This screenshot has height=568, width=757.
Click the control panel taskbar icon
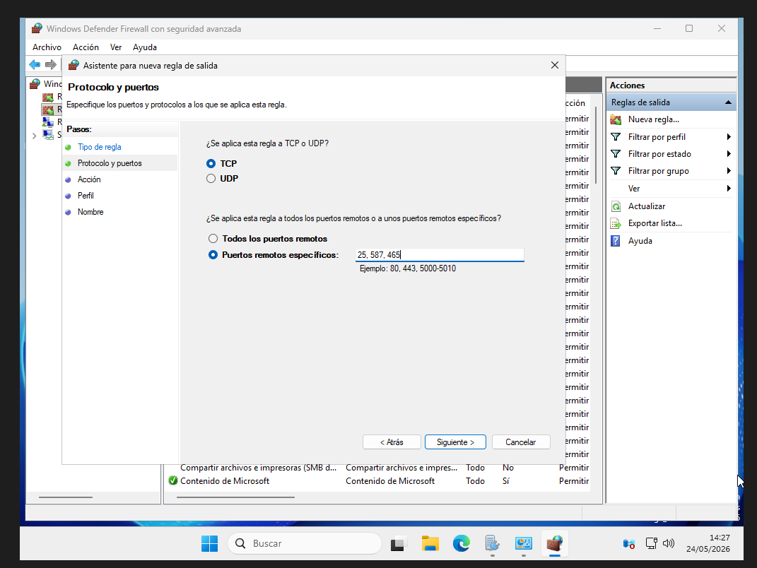tap(523, 543)
